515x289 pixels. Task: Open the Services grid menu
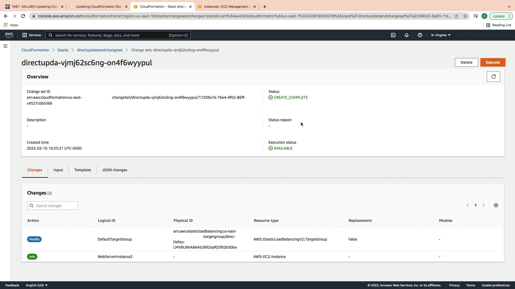coord(31,35)
